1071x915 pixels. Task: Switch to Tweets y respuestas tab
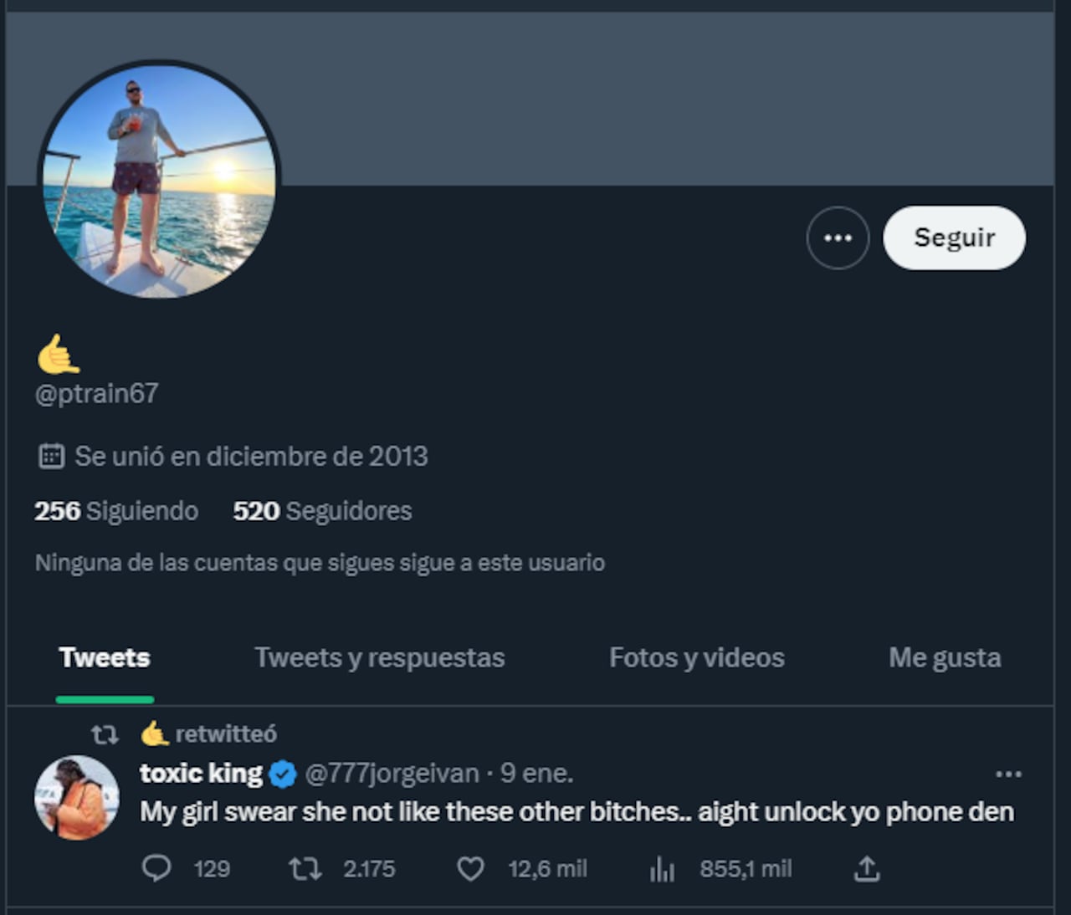point(379,658)
